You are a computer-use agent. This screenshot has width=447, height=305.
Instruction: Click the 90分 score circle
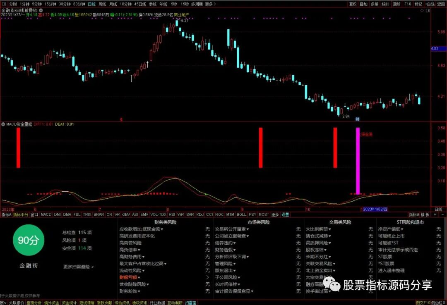[29, 240]
